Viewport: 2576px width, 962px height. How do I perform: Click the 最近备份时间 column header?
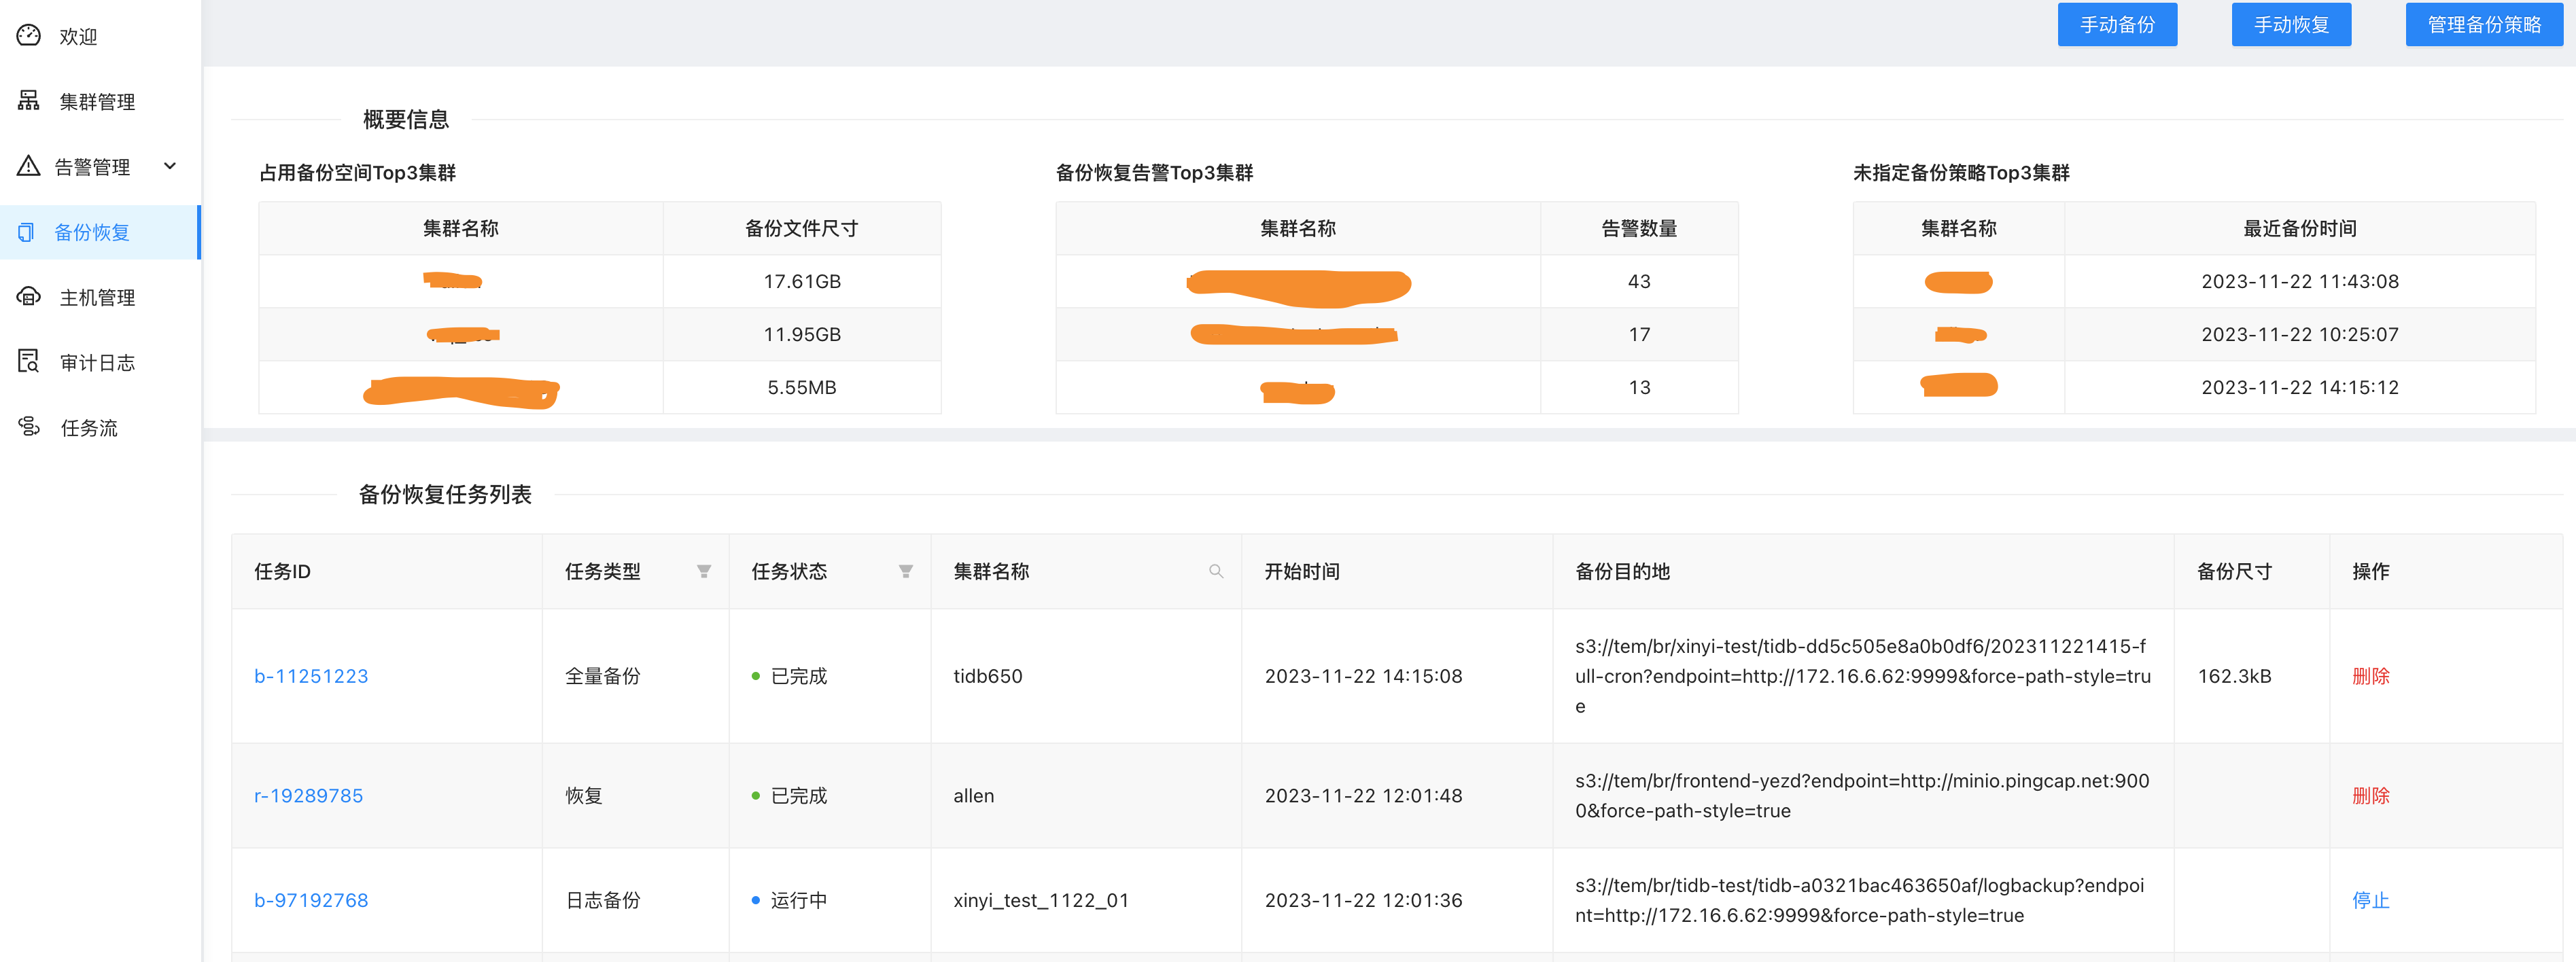pyautogui.click(x=2300, y=228)
